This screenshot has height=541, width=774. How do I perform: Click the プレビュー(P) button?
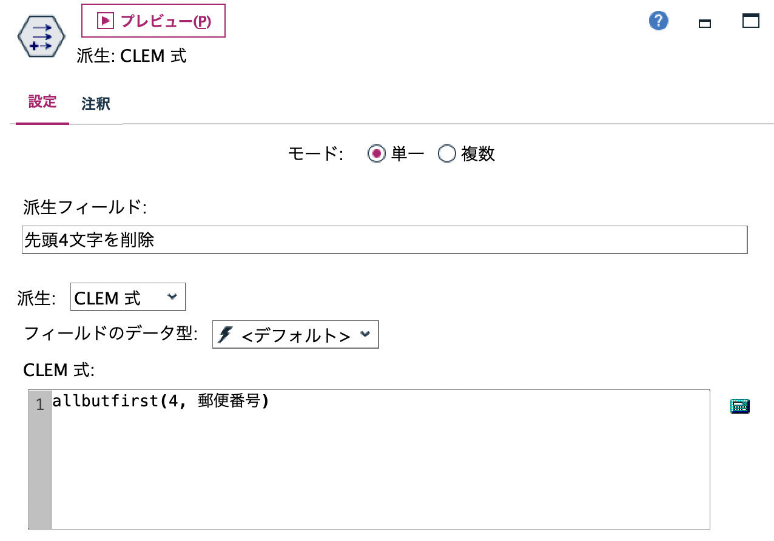(x=153, y=20)
